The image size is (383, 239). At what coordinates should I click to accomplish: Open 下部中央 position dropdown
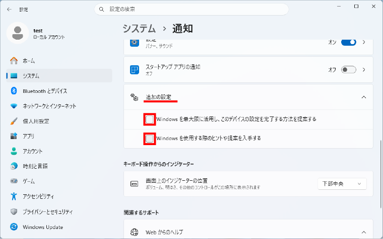pyautogui.click(x=342, y=184)
